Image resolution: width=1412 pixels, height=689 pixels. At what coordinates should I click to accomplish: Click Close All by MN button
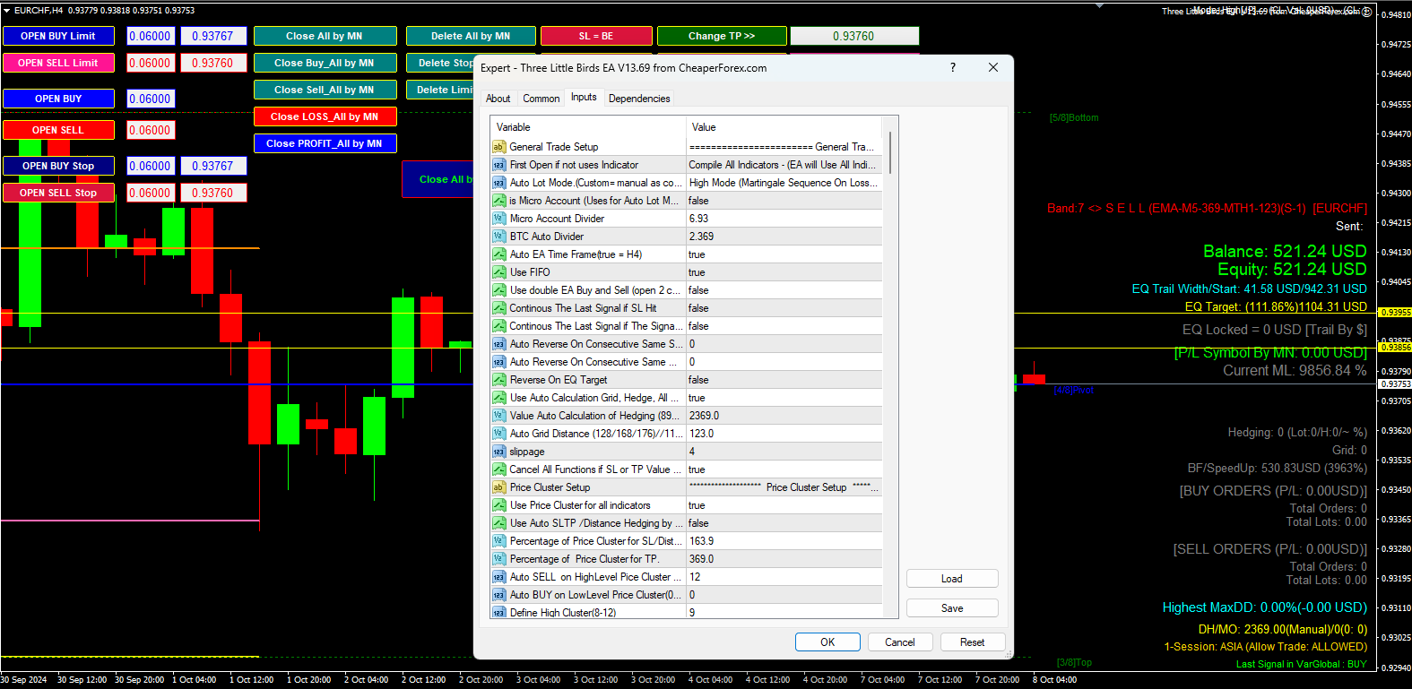point(325,36)
